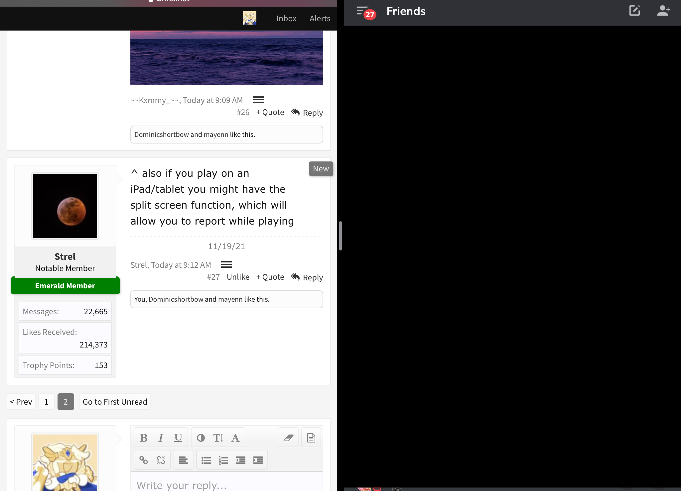Toggle underline formatting in reply editor
The width and height of the screenshot is (681, 491).
click(178, 438)
